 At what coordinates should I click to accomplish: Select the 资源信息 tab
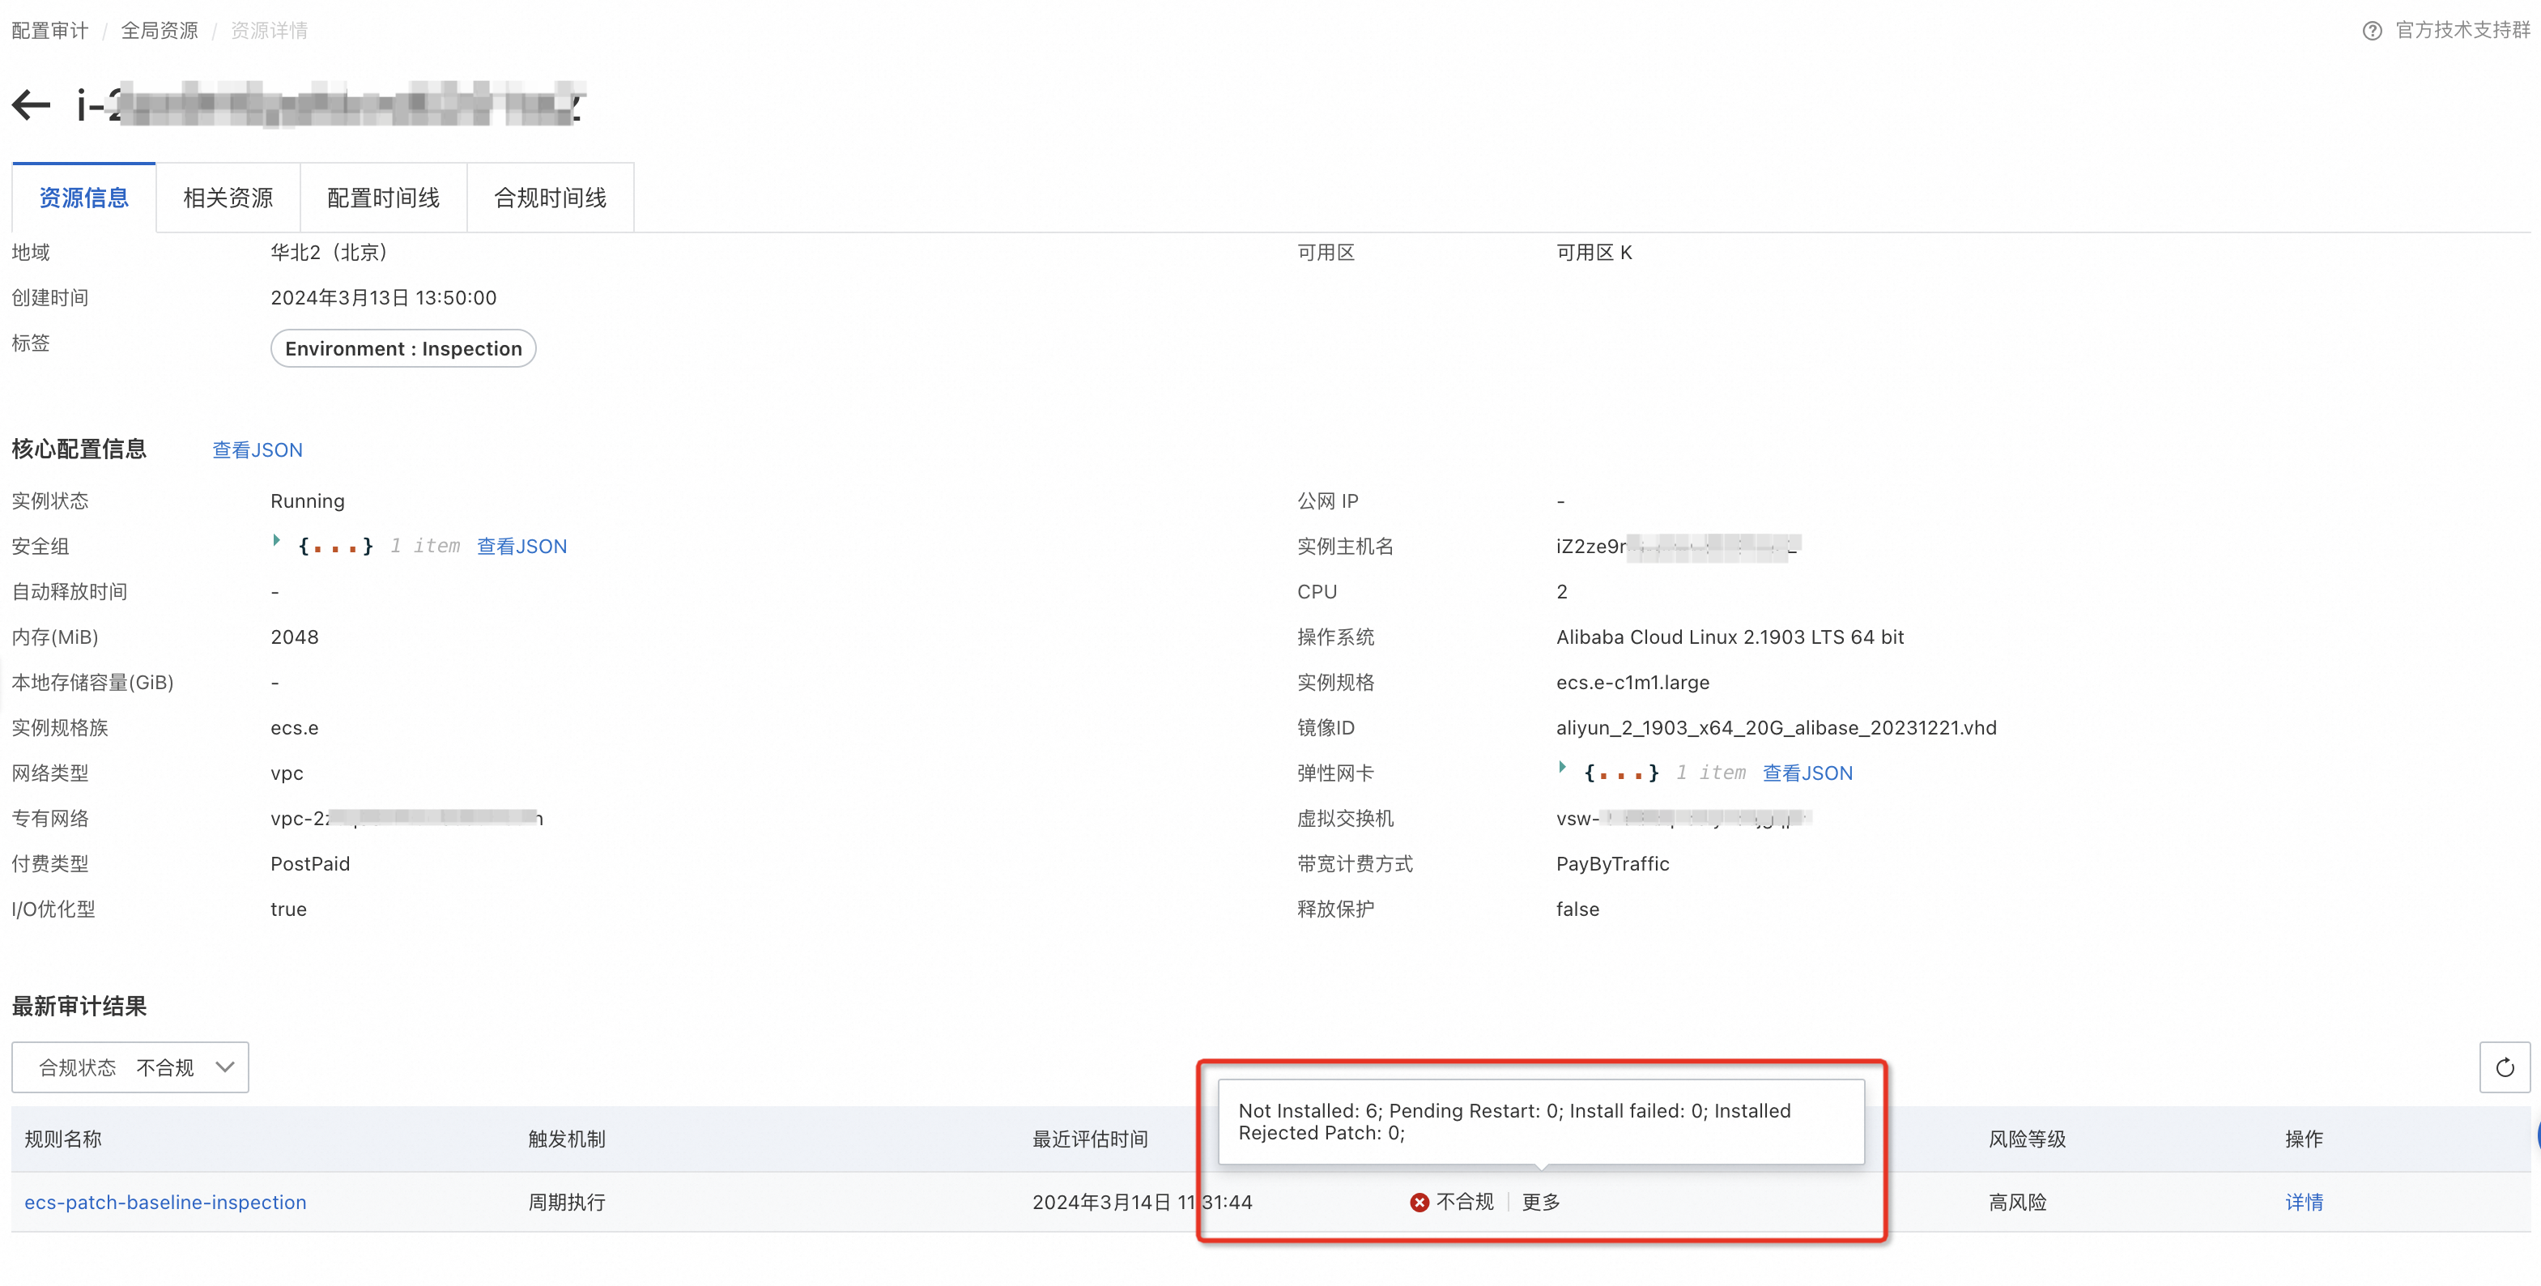pyautogui.click(x=84, y=198)
